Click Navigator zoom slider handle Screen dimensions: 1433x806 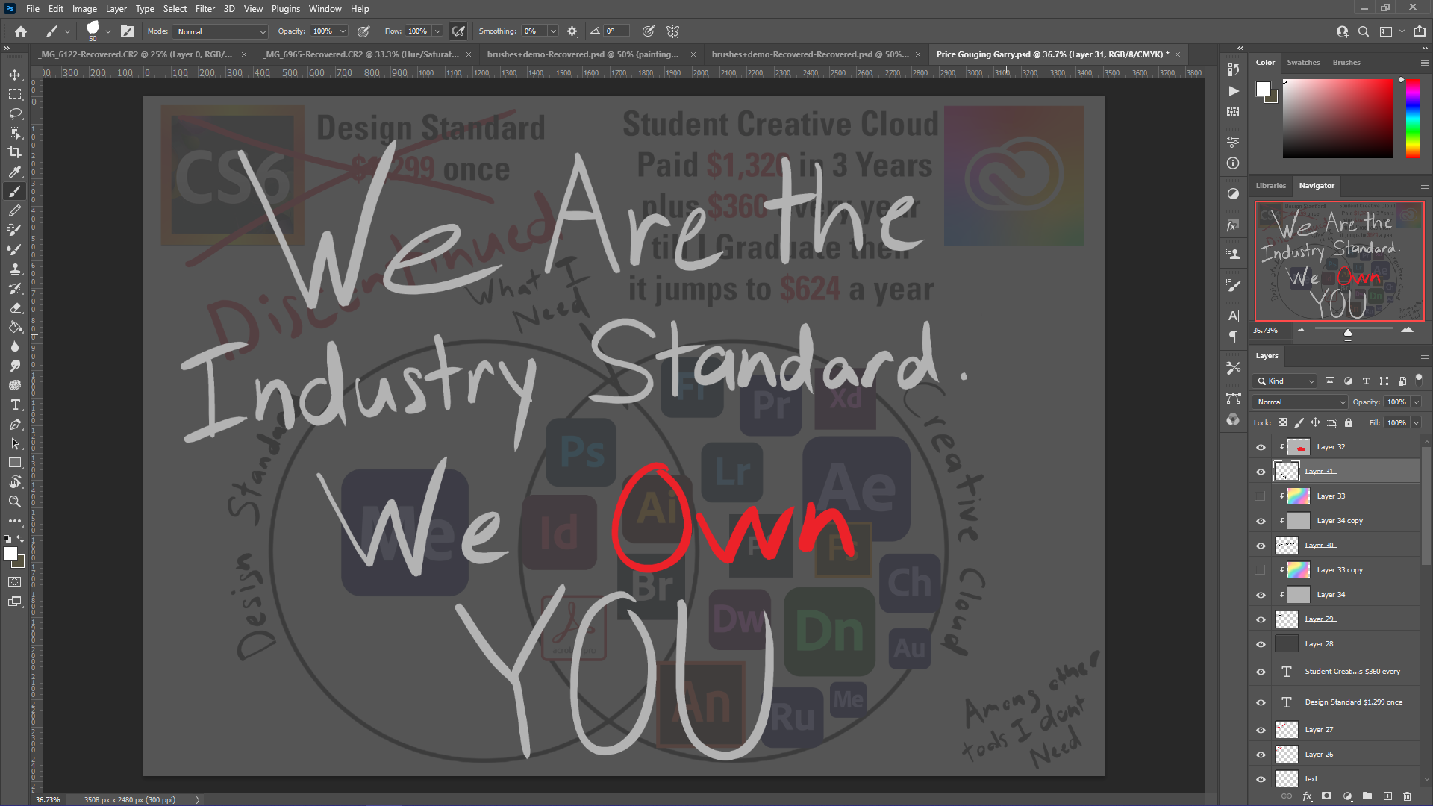pyautogui.click(x=1348, y=333)
